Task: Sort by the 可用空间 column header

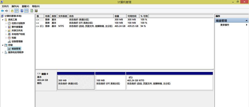Action: [133, 16]
